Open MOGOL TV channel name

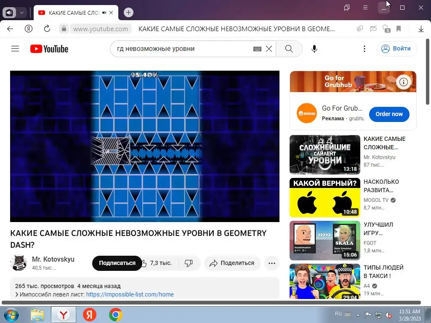[376, 200]
